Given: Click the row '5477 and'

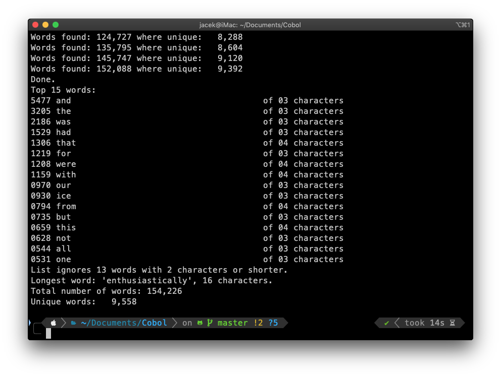Looking at the screenshot, I should (x=187, y=100).
